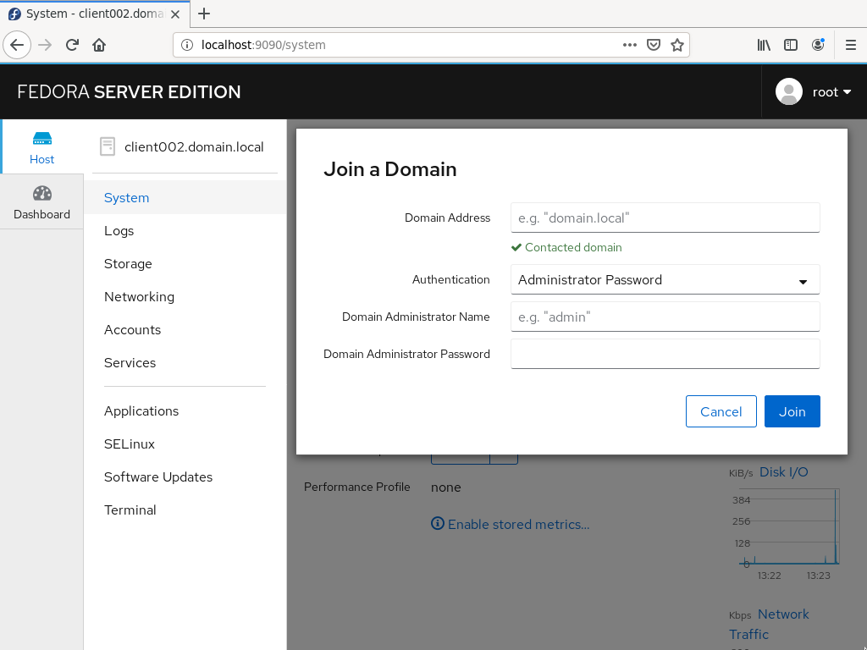Viewport: 867px width, 650px height.
Task: Switch to the Host section
Action: (42, 147)
